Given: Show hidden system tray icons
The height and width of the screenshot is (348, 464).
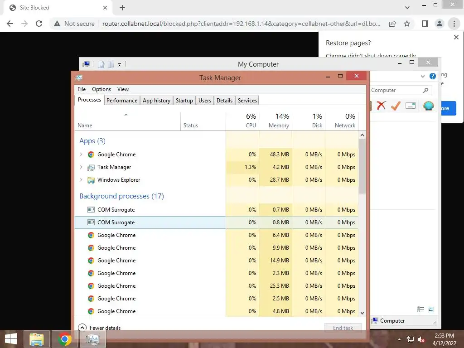Looking at the screenshot, I should point(399,339).
